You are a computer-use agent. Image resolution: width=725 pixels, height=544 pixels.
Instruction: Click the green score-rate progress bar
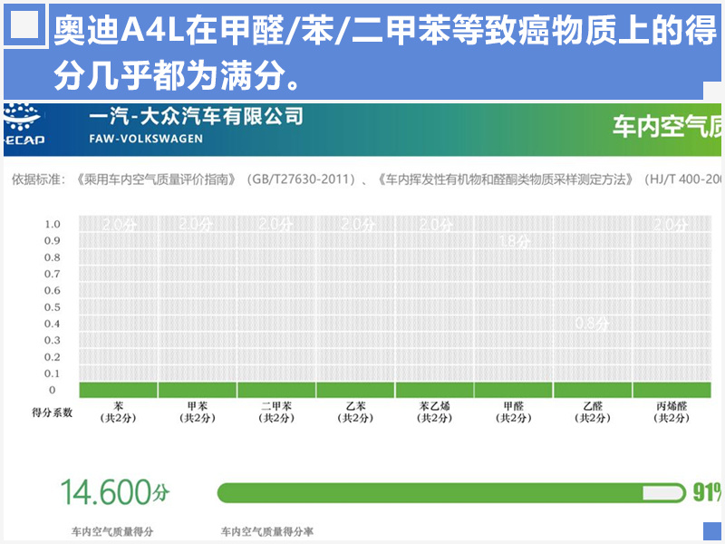(451, 493)
